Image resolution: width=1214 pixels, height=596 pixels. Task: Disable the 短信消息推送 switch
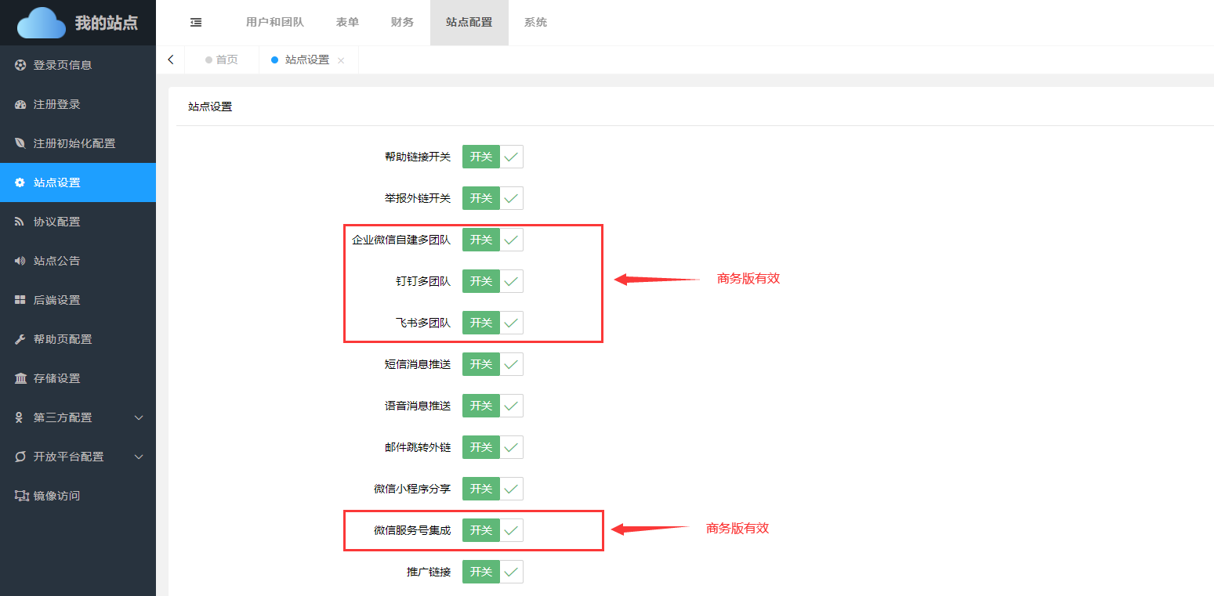pos(492,364)
